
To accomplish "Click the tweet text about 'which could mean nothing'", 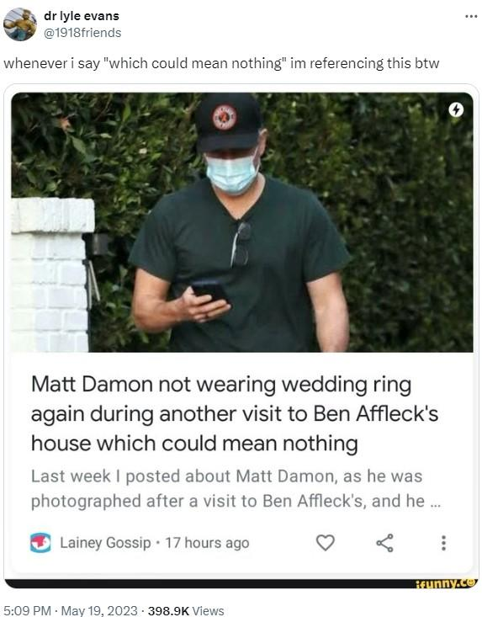I will pyautogui.click(x=221, y=63).
